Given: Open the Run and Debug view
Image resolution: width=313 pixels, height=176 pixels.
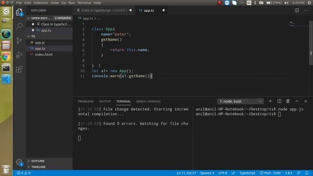Looking at the screenshot, I should [x=19, y=55].
